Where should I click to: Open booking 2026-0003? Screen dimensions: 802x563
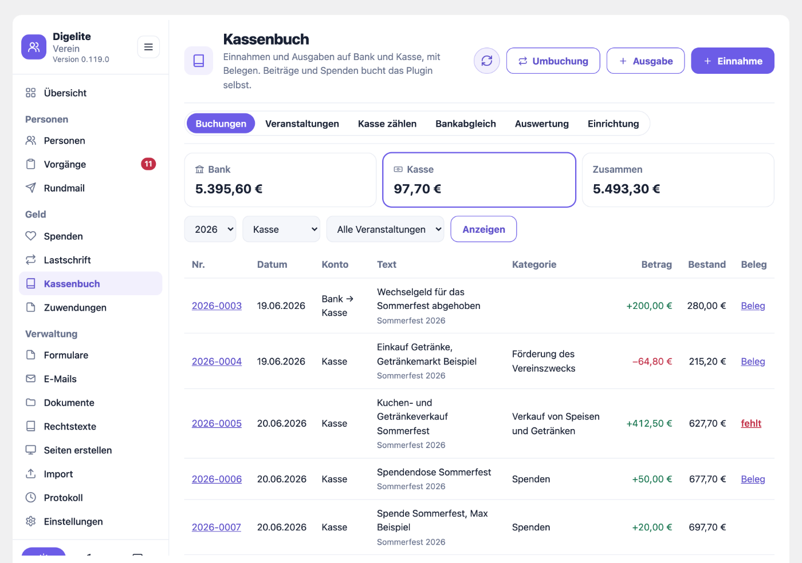click(x=217, y=306)
